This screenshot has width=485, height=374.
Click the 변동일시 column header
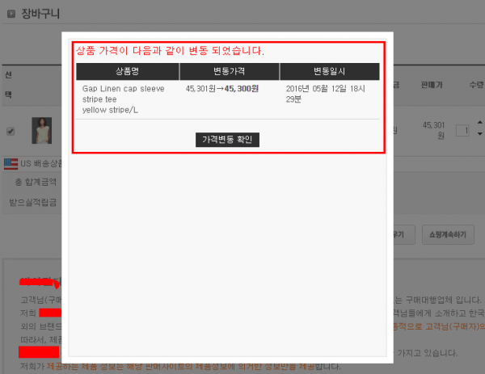pos(329,71)
